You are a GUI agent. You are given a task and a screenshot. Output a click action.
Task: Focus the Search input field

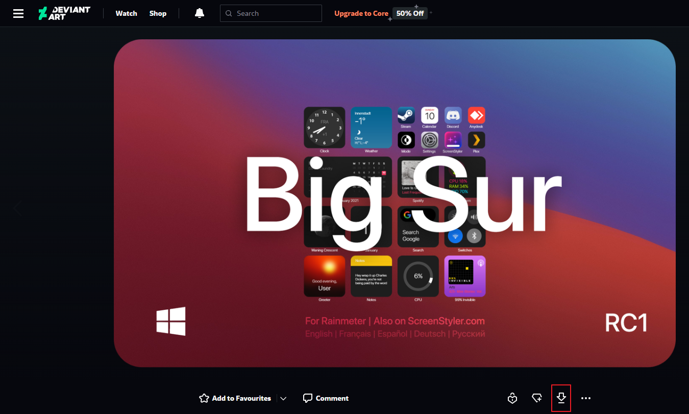coord(271,13)
